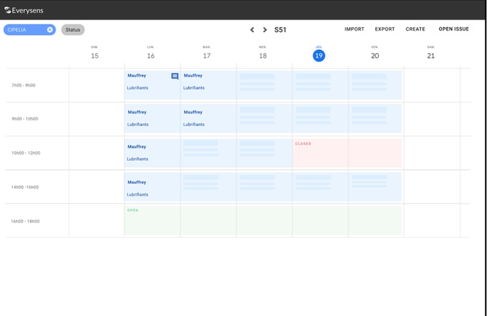The width and height of the screenshot is (487, 316).
Task: Click the 9h00 - 10h00 time row label
Action: point(25,119)
